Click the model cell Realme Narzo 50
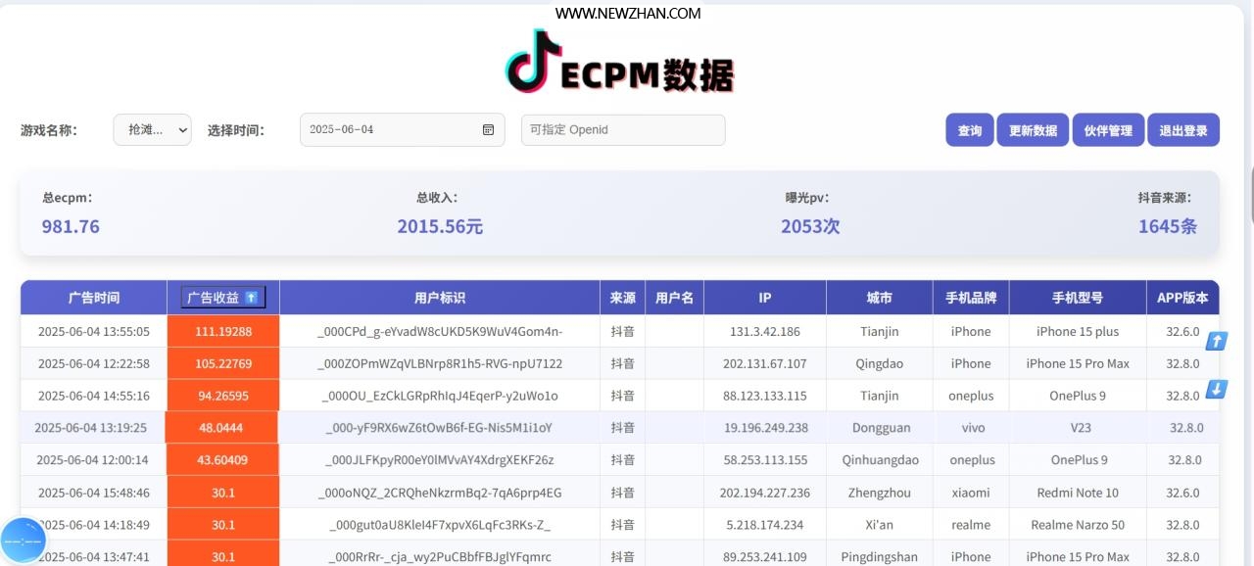1254x566 pixels. tap(1078, 525)
